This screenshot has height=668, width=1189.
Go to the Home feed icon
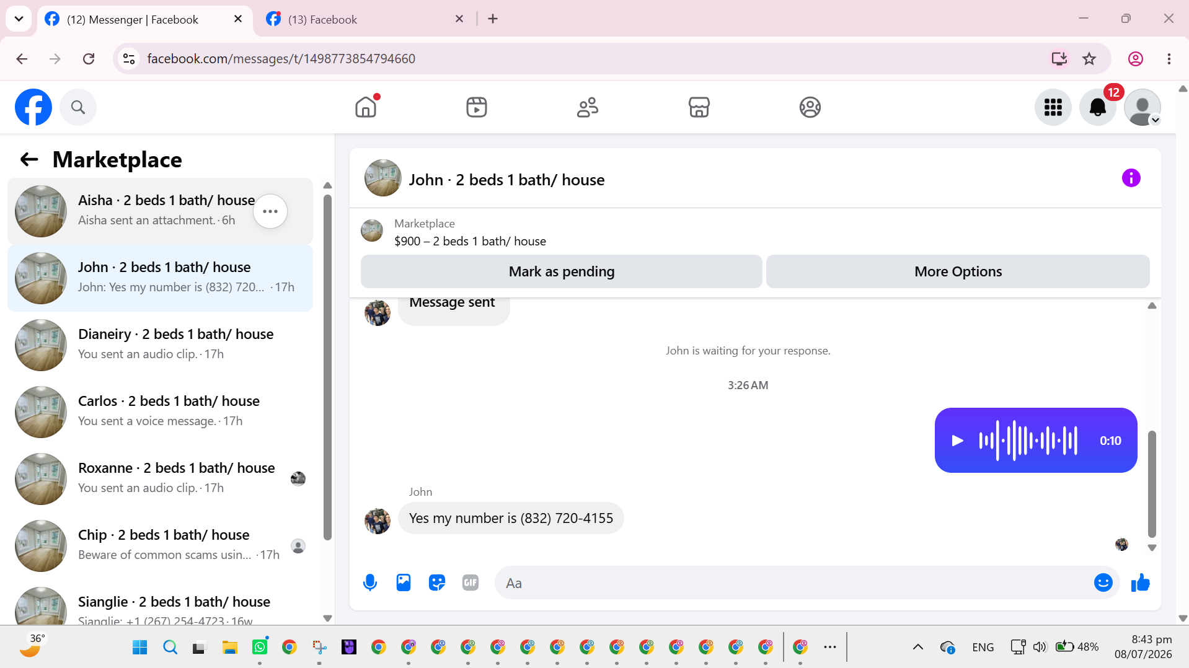[366, 107]
